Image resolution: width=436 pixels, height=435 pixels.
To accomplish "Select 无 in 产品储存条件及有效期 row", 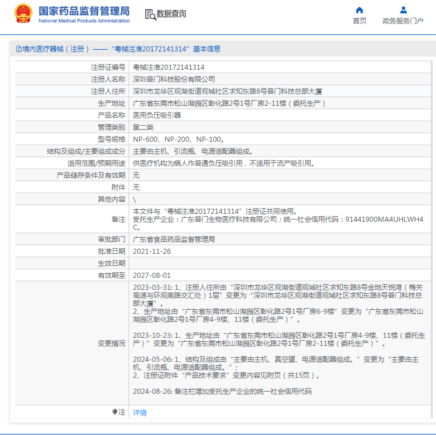I will click(x=136, y=175).
